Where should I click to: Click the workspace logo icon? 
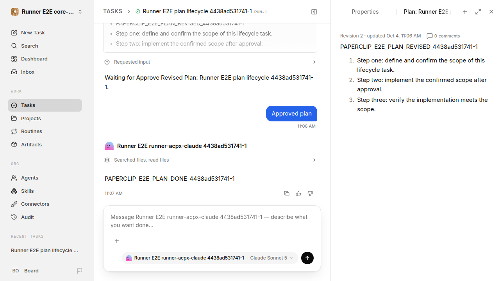(15, 12)
